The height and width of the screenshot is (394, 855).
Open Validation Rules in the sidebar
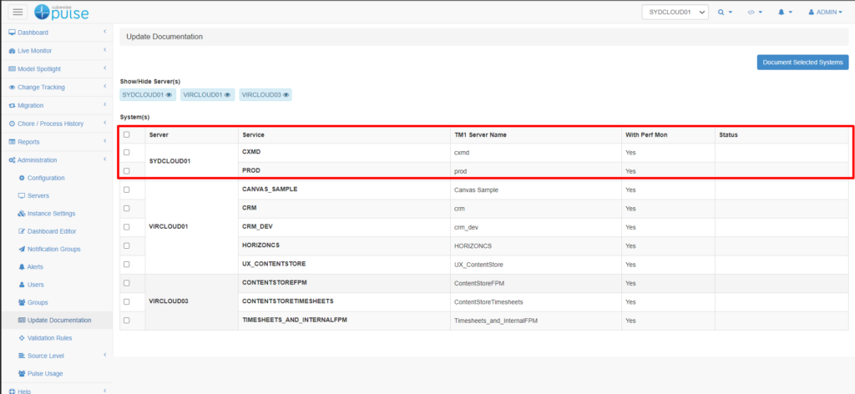click(x=49, y=338)
